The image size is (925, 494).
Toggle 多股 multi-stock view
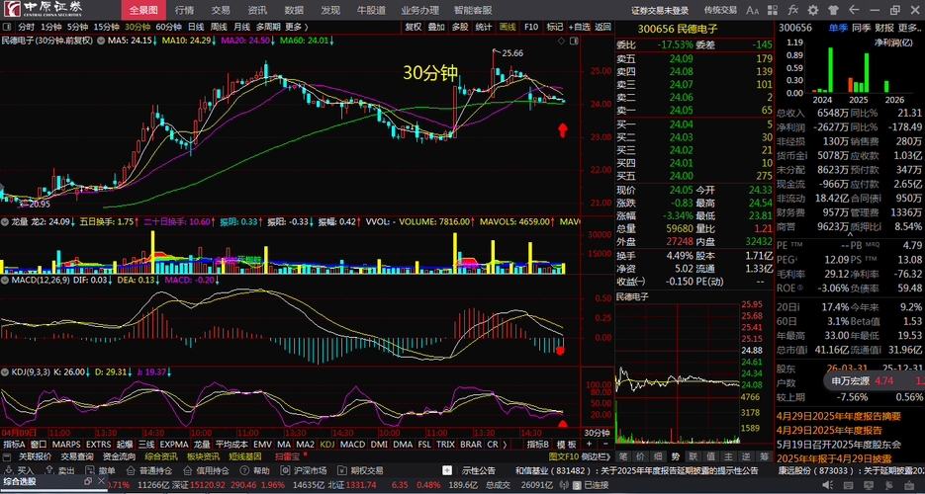coord(460,27)
